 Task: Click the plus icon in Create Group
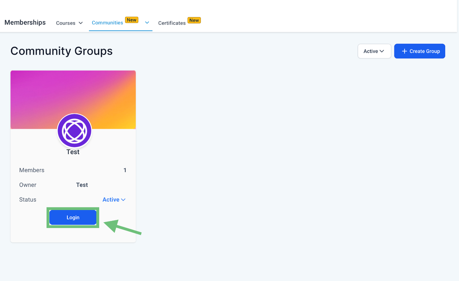click(x=404, y=51)
